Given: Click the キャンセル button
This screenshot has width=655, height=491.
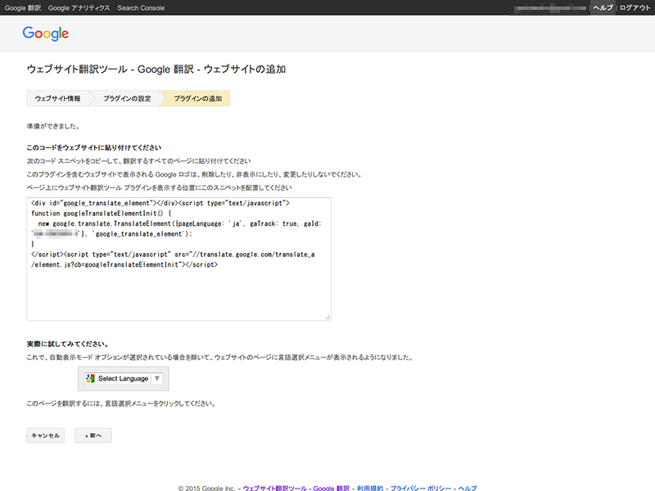Looking at the screenshot, I should point(46,435).
